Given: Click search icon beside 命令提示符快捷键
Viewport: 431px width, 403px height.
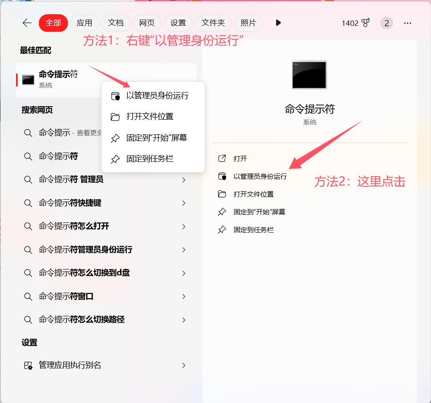Looking at the screenshot, I should click(x=28, y=203).
